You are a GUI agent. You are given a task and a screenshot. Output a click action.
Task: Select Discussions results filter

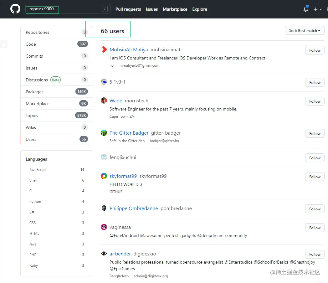click(57, 80)
